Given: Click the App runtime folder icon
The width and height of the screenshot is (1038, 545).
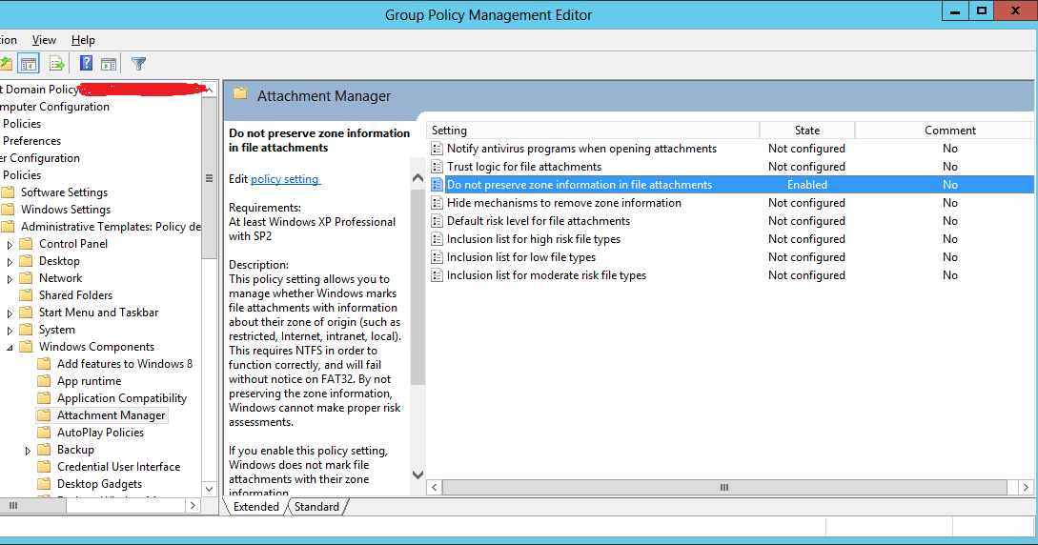Looking at the screenshot, I should [x=45, y=381].
